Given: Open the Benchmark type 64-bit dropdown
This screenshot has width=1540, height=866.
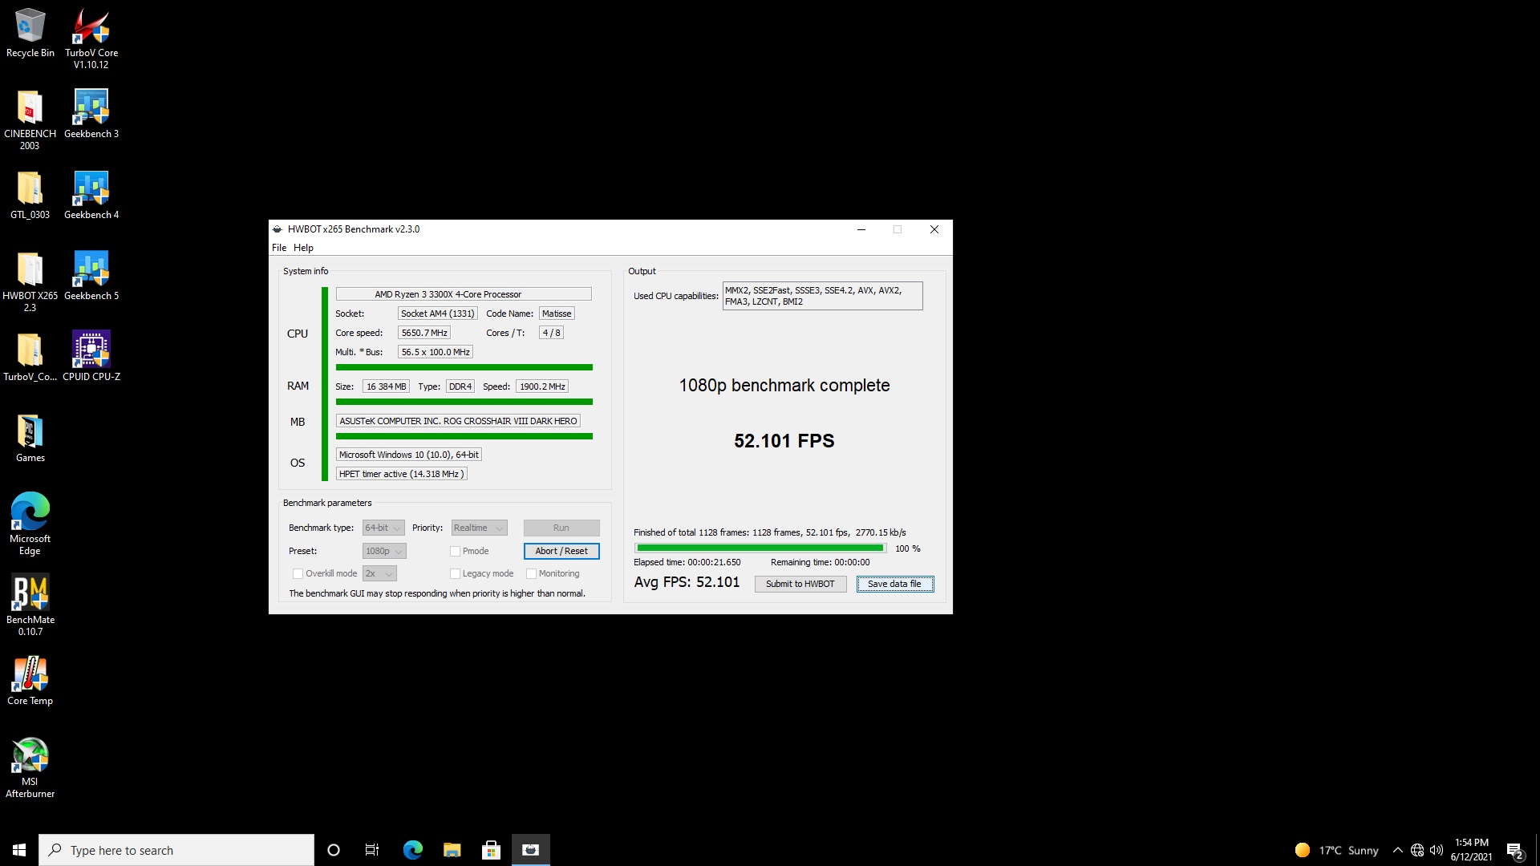Looking at the screenshot, I should (383, 528).
